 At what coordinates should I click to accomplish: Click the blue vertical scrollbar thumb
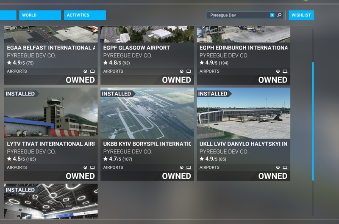[x=313, y=121]
